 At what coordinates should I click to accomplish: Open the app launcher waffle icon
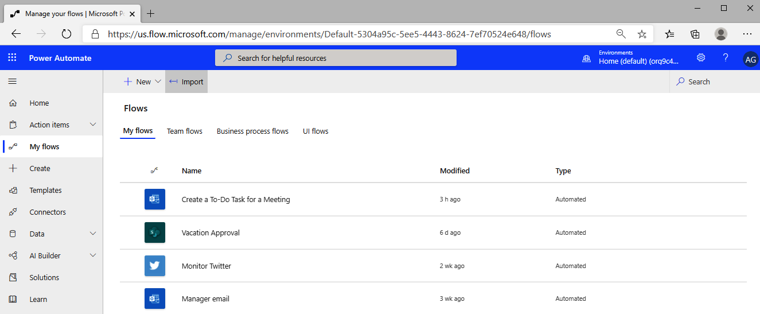(13, 58)
